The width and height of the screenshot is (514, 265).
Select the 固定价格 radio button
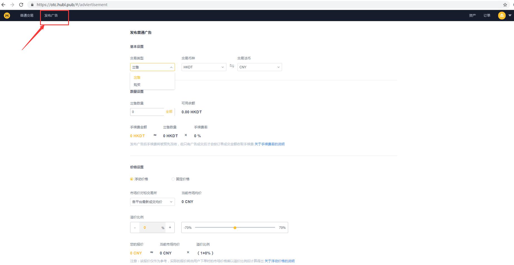point(173,179)
